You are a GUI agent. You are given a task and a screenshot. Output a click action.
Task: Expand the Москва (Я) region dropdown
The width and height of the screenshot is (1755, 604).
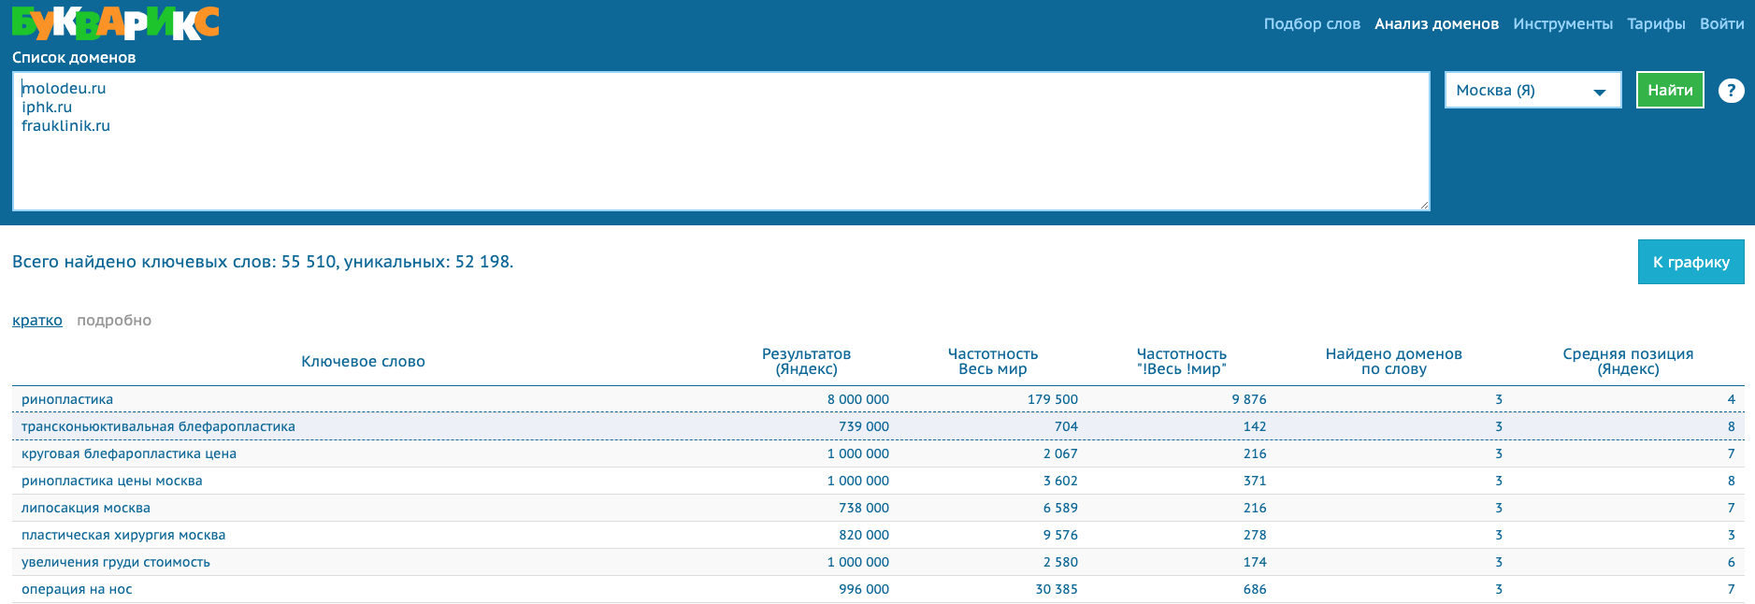[1532, 91]
